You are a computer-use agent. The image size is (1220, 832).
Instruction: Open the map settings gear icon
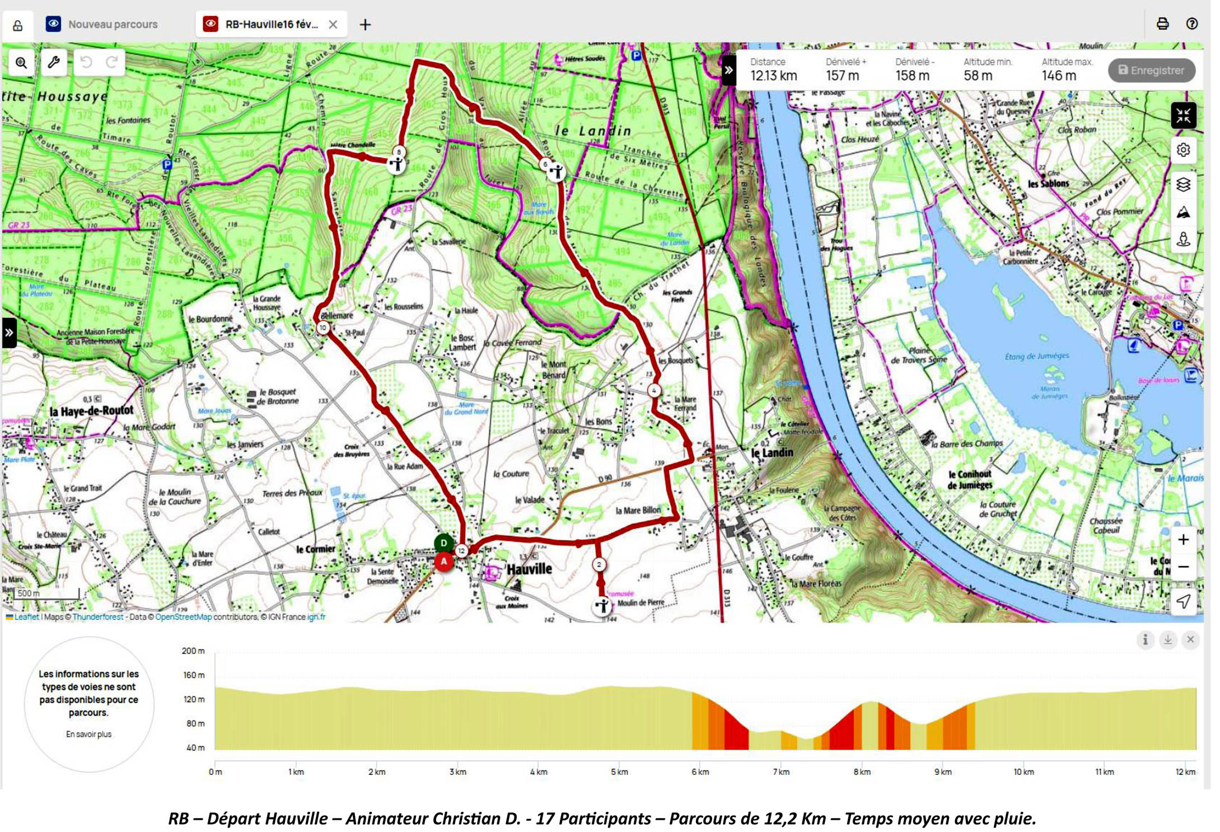[x=1183, y=150]
